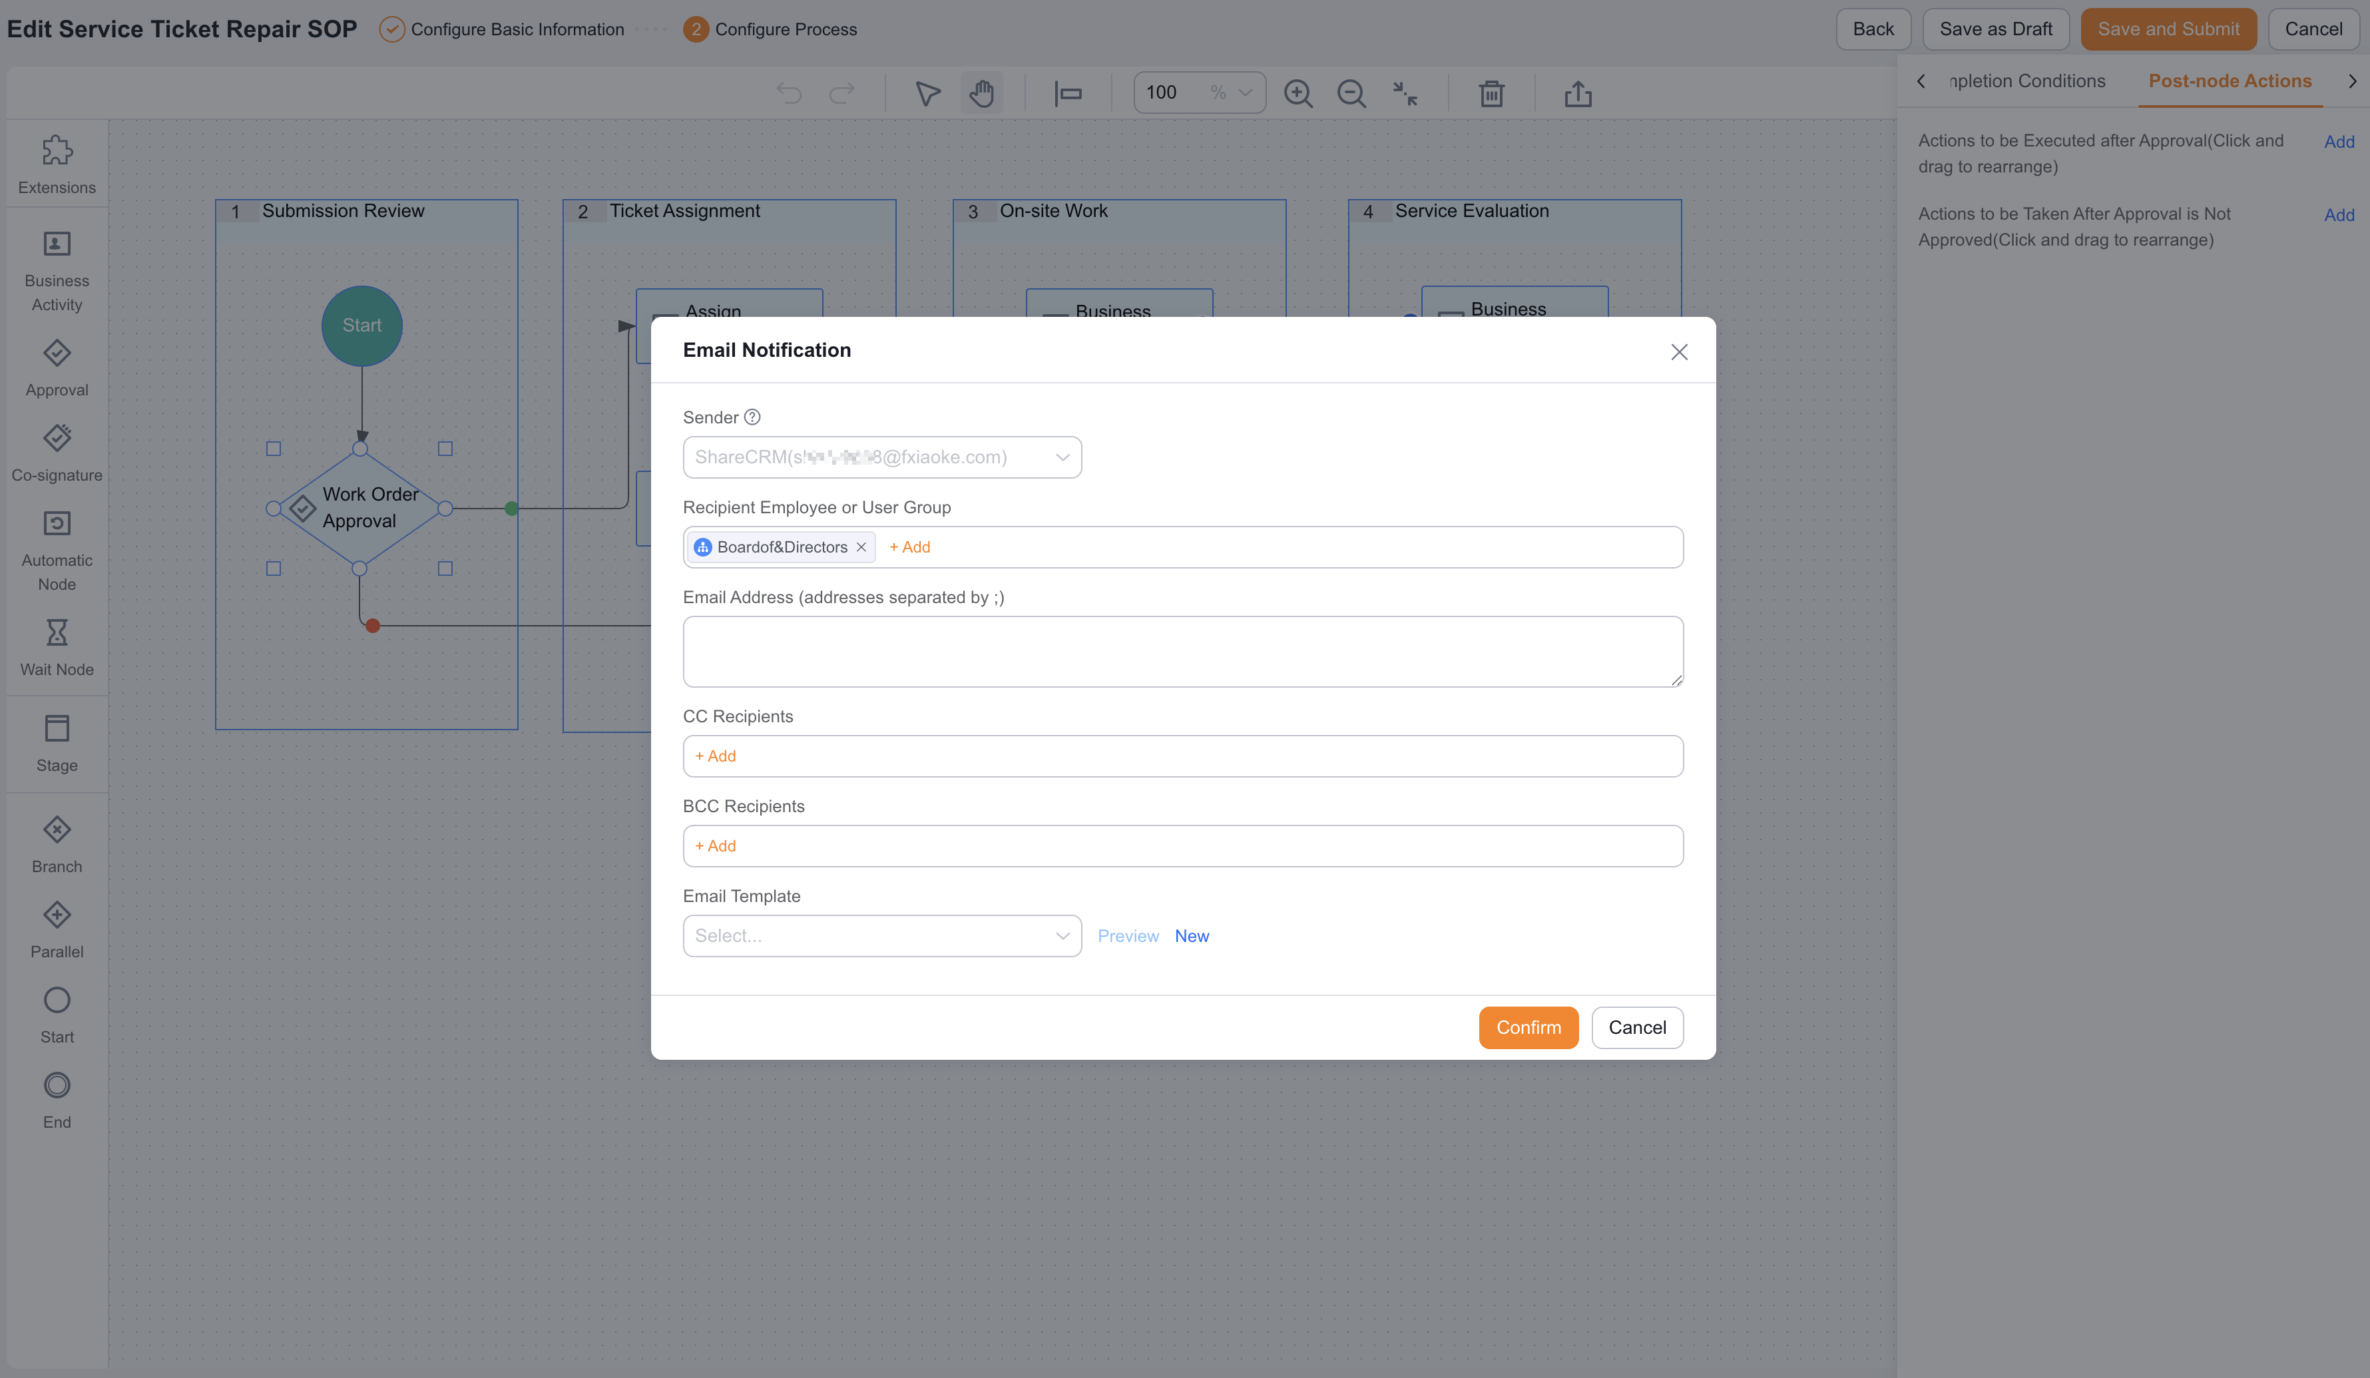
Task: Open the Extensions panel icon
Action: click(x=57, y=150)
